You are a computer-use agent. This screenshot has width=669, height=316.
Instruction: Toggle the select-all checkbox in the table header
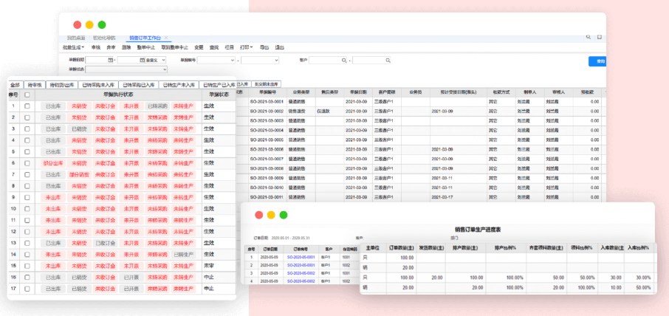27,95
